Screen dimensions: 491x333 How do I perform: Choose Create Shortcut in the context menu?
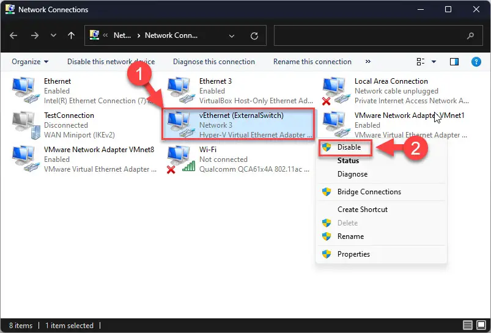363,210
